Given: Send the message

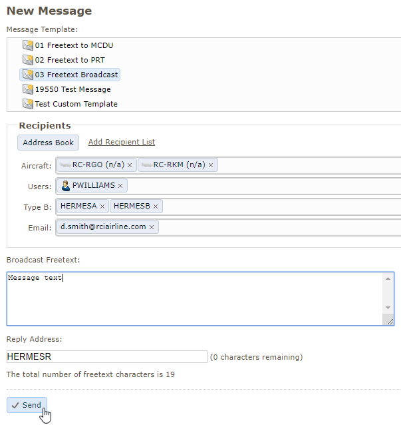Looking at the screenshot, I should coord(27,405).
